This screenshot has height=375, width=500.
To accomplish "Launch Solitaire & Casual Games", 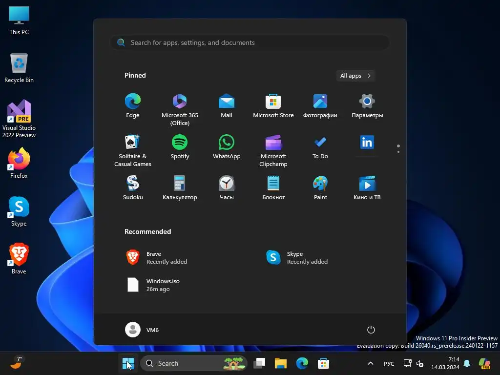I will click(133, 150).
